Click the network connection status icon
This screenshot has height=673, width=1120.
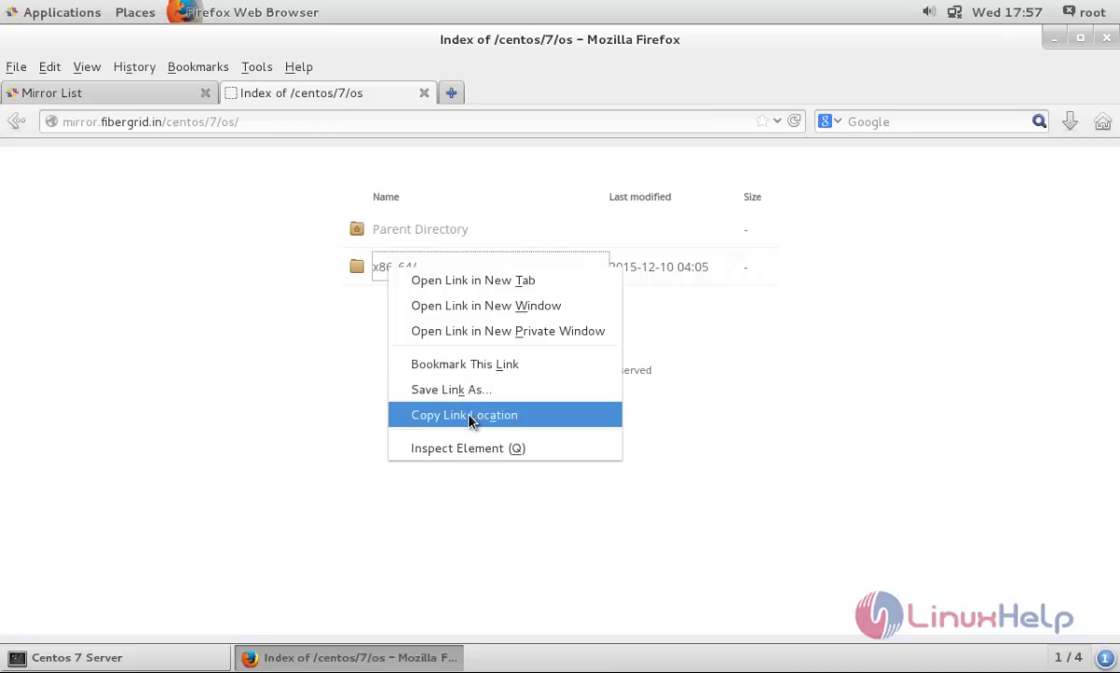pos(955,12)
